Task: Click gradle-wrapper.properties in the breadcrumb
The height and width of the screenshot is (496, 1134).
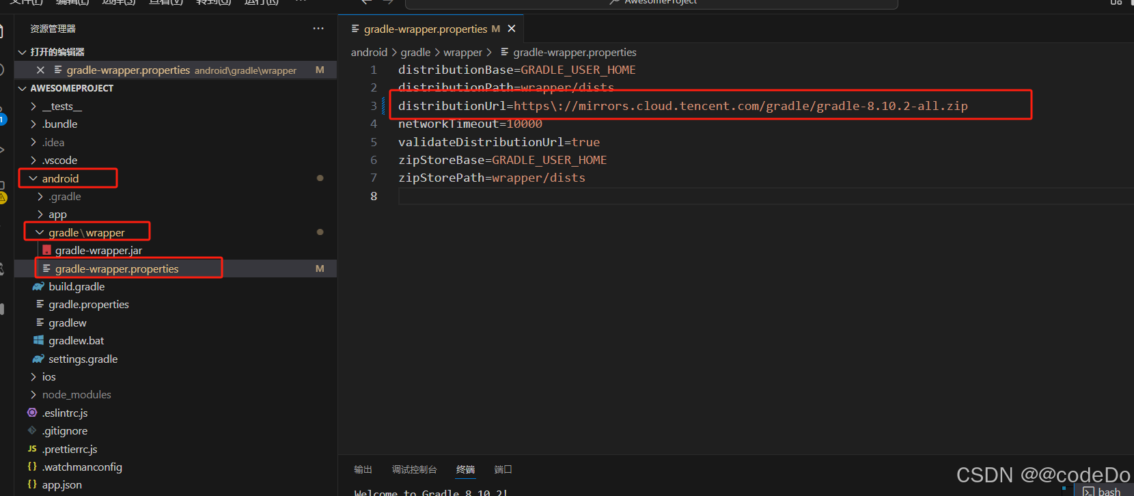Action: (575, 53)
